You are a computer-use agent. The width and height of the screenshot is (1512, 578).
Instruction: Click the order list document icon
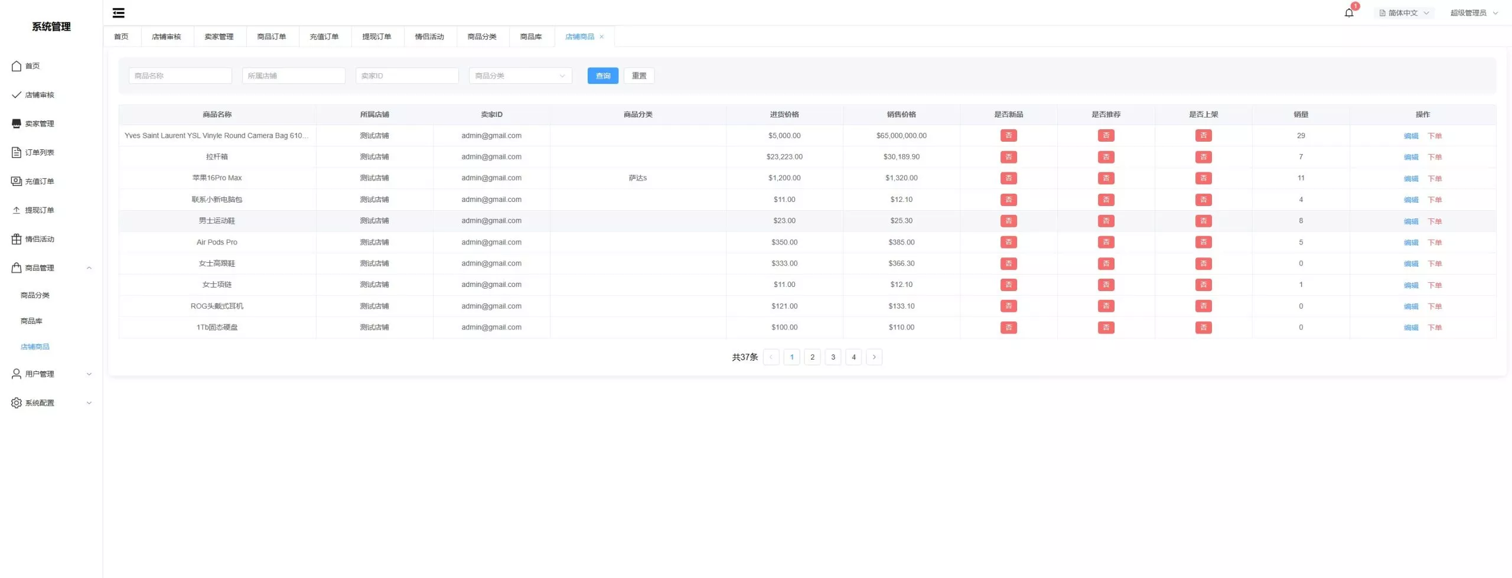pos(17,152)
